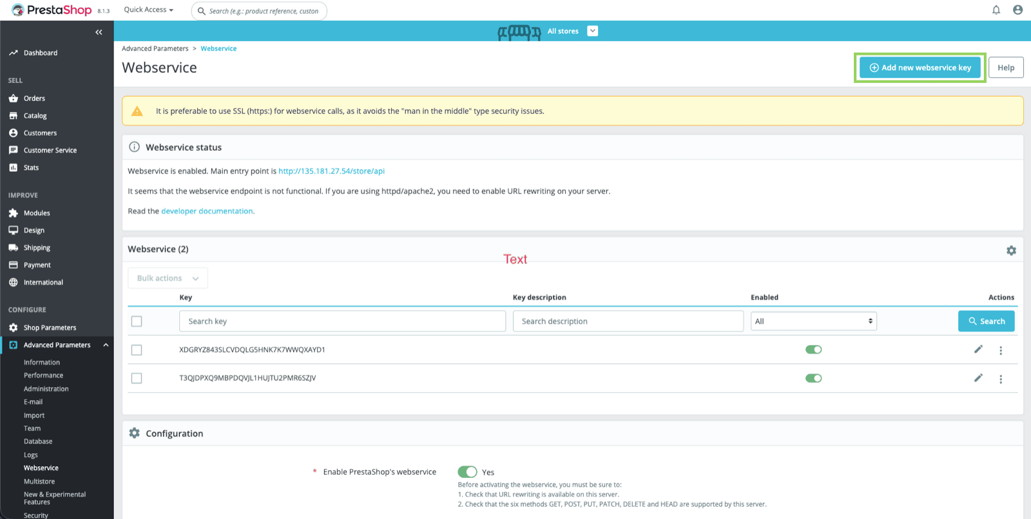1031x519 pixels.
Task: Open Administration submenu item
Action: click(46, 389)
